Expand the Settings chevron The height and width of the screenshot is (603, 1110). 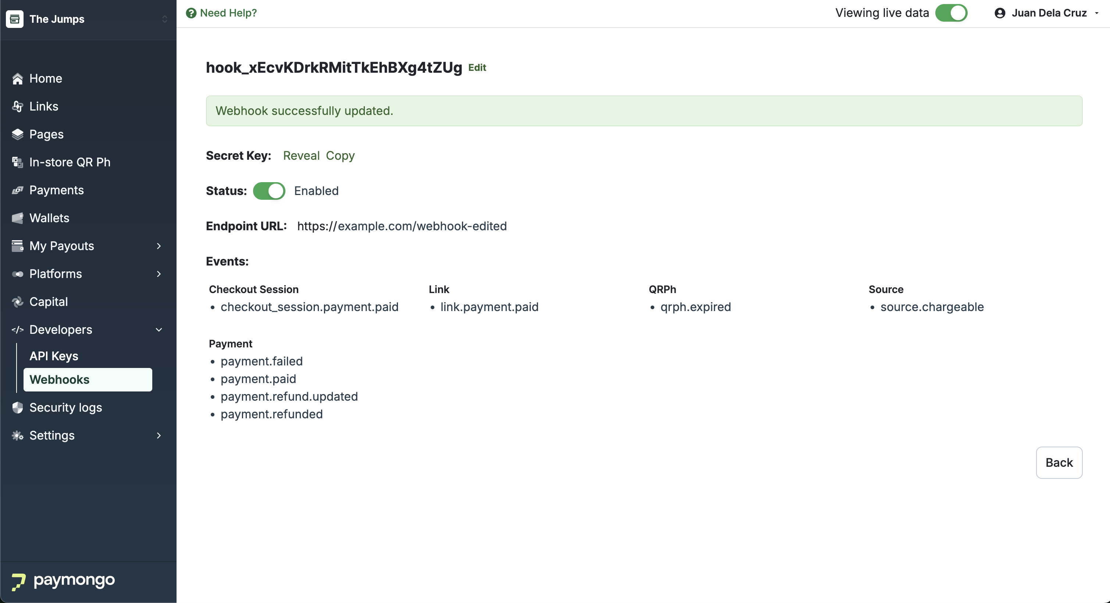[159, 435]
